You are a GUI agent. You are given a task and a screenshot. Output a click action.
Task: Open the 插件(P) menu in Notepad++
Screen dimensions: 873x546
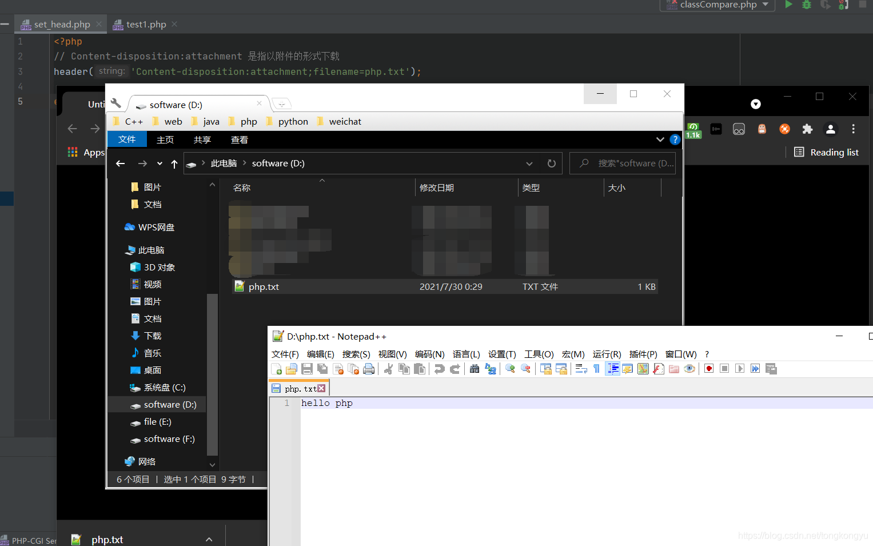tap(643, 354)
